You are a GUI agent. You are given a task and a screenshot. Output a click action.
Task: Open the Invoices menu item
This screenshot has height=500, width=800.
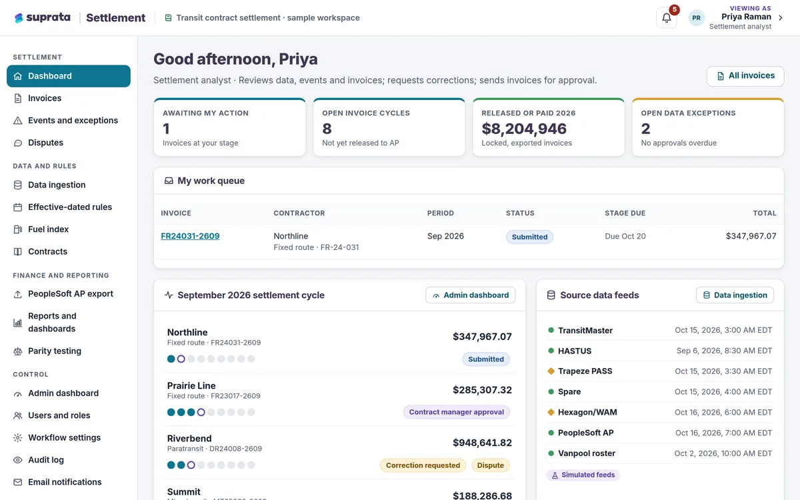(69, 98)
